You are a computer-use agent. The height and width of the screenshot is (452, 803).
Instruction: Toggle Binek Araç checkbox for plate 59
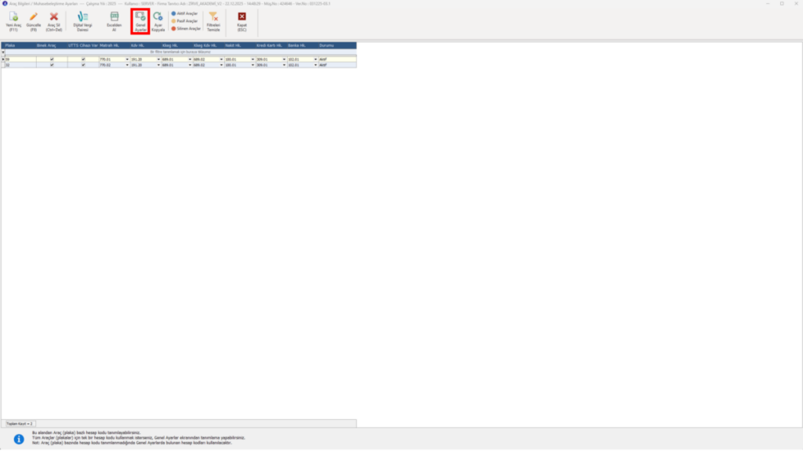tap(52, 60)
